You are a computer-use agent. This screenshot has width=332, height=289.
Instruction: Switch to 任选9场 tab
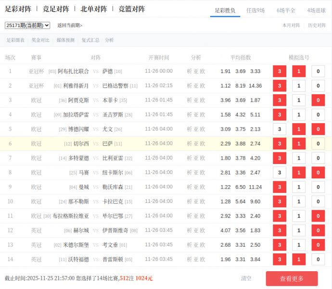pos(255,10)
